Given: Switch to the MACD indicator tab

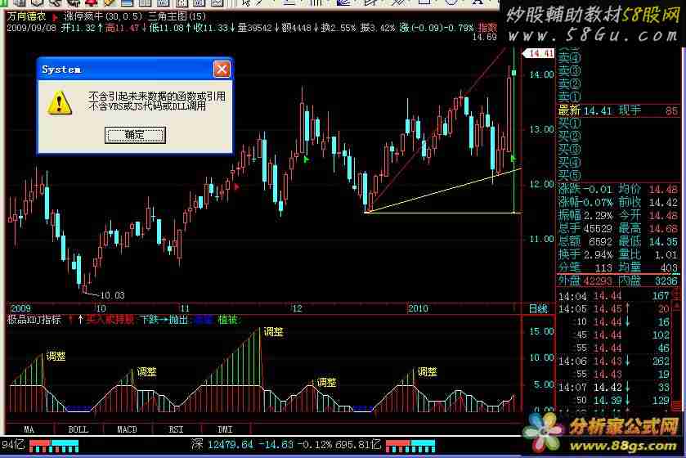Looking at the screenshot, I should [x=127, y=429].
